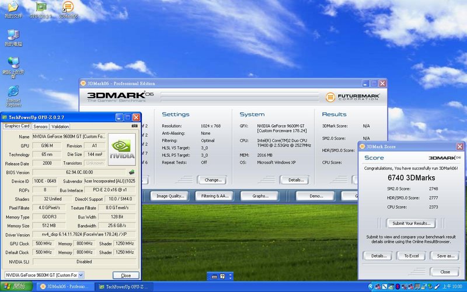Click the system tray clock
Viewport: 467px width, 292px height.
tap(452, 287)
